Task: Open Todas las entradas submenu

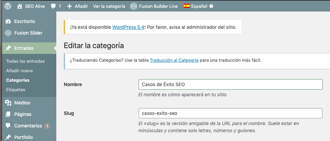Action: [25, 61]
